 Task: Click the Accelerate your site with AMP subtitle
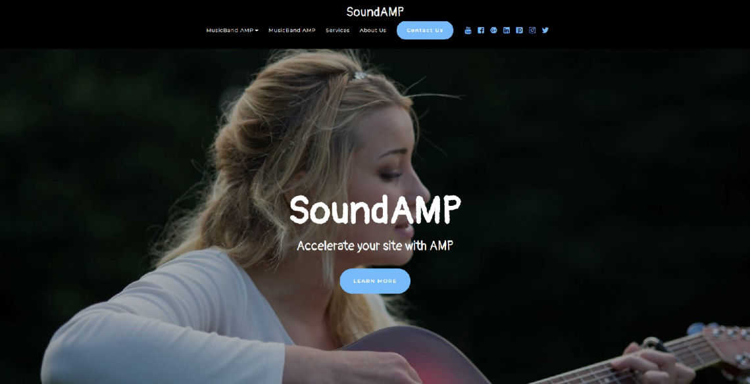tap(375, 246)
